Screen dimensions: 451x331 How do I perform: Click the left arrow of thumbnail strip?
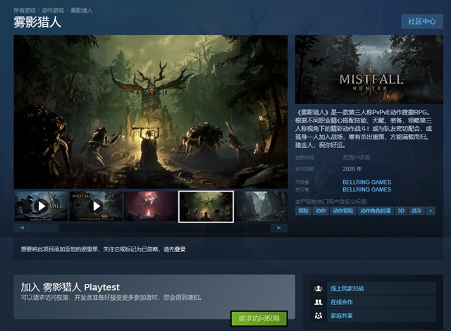(22, 228)
